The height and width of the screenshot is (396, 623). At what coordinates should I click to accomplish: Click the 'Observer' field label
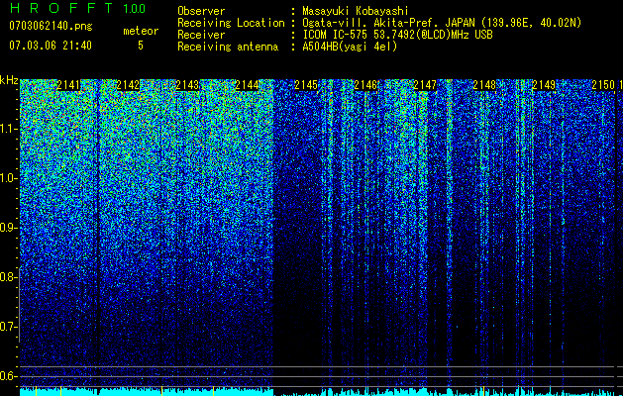click(201, 11)
